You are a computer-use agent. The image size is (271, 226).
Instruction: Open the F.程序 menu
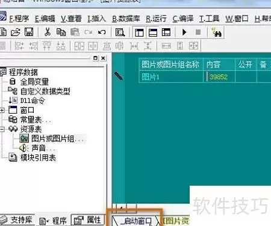[19, 19]
